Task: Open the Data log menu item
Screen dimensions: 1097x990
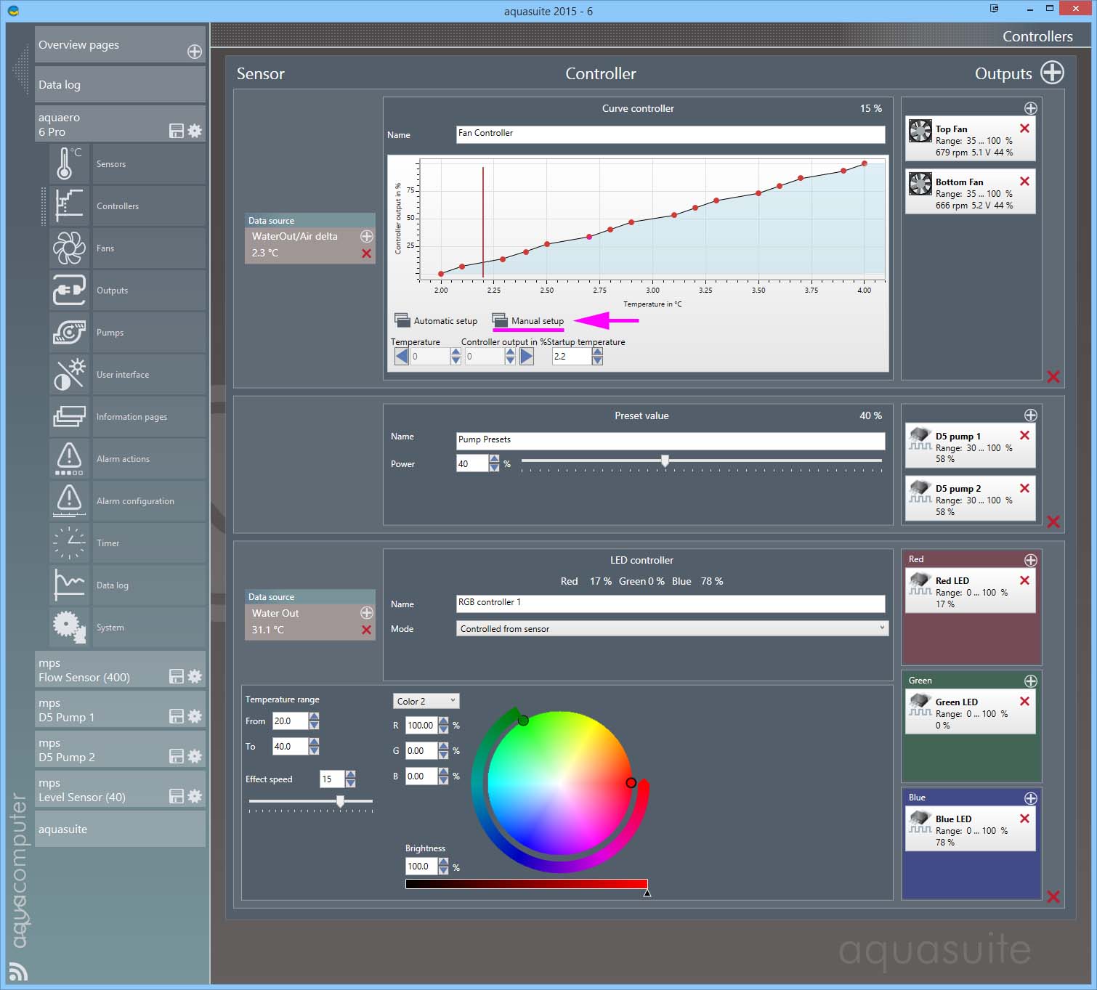Action: 120,85
